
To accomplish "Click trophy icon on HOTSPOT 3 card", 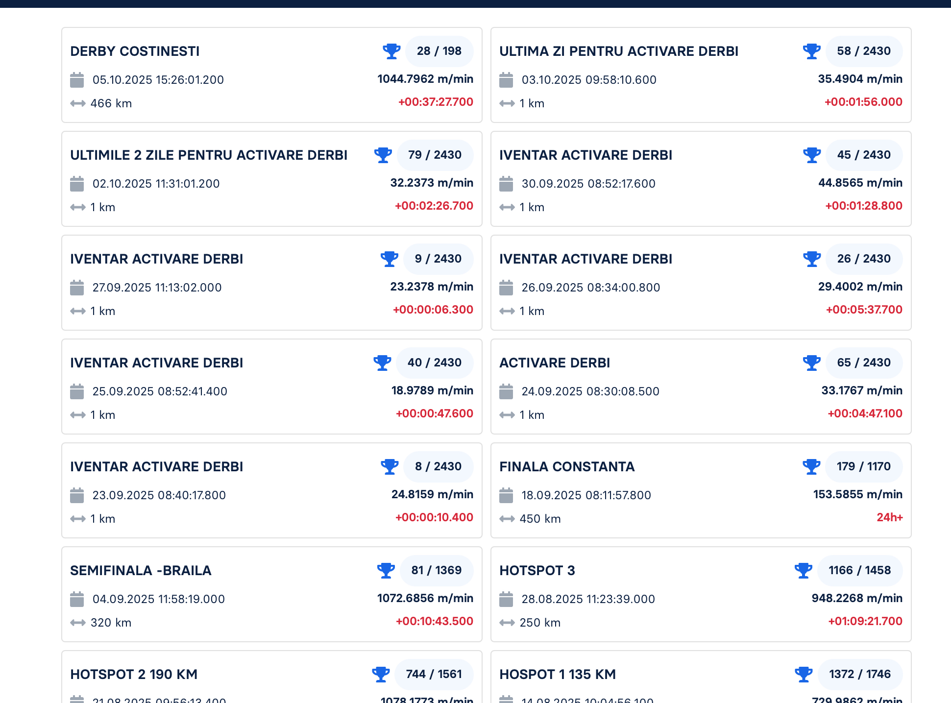I will (803, 570).
